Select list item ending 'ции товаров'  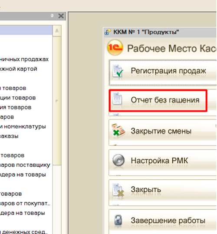pos(18,98)
